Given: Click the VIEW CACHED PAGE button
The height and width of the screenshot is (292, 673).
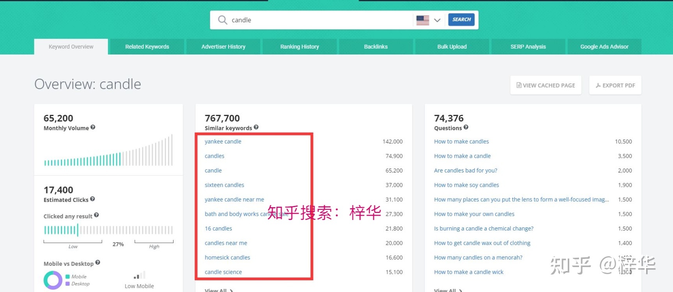Looking at the screenshot, I should [x=545, y=85].
